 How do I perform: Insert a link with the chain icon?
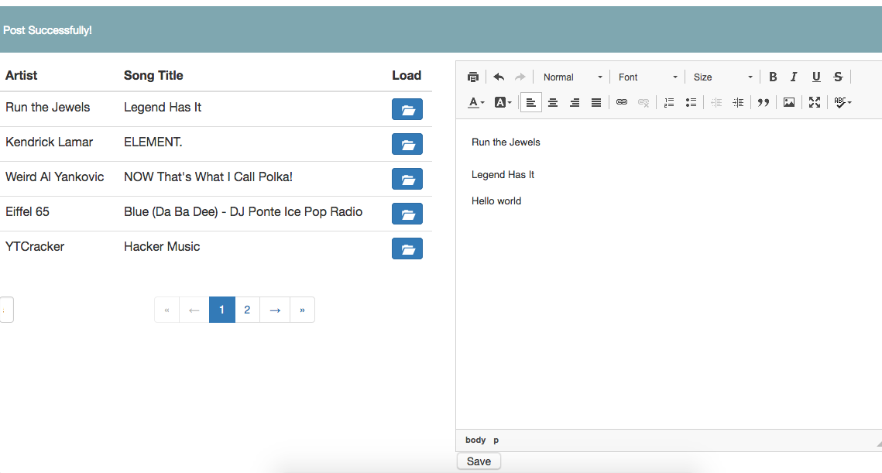[x=622, y=102]
